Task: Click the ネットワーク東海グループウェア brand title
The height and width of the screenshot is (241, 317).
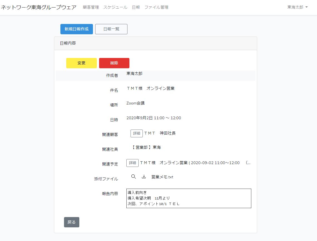Action: (x=39, y=7)
